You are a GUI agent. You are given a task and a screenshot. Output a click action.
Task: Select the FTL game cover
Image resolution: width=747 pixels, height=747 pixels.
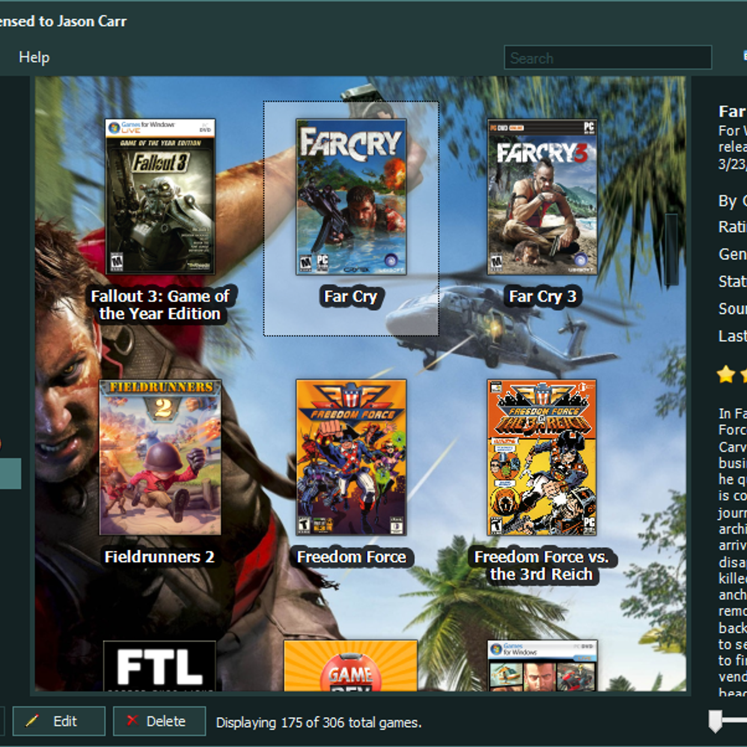[x=160, y=666]
